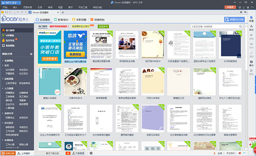256x156 pixels.
Task: Click the save disk icon in quick toolbar
Action: [x=6, y=12]
